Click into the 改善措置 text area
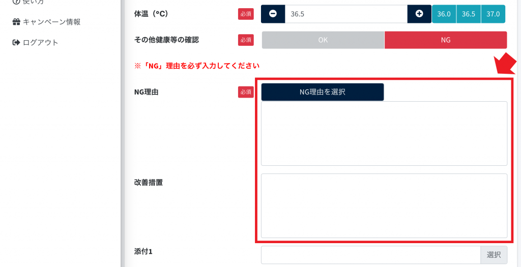The height and width of the screenshot is (267, 521). 384,205
